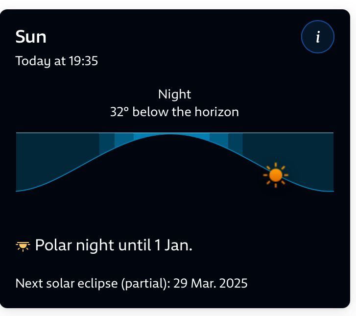
Task: Click the Today at 19:35 timestamp
Action: [x=56, y=61]
